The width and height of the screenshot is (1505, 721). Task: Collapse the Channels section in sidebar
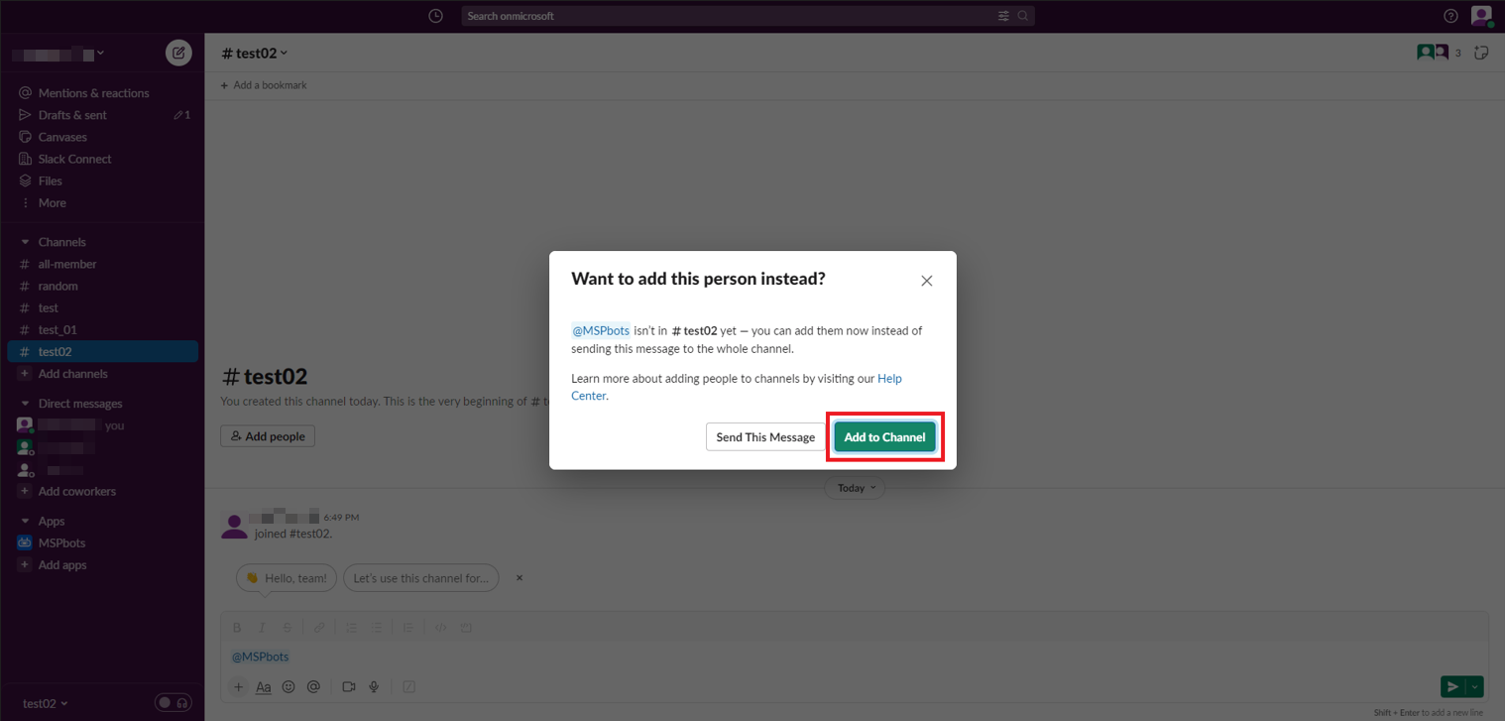(25, 241)
